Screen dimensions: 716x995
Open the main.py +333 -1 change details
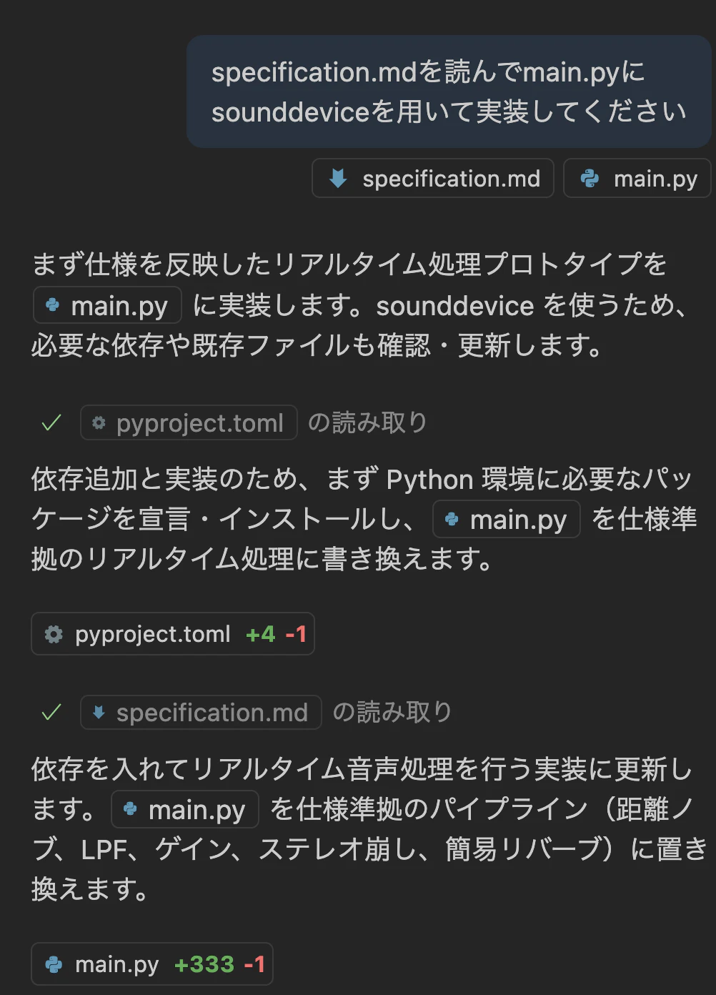151,964
